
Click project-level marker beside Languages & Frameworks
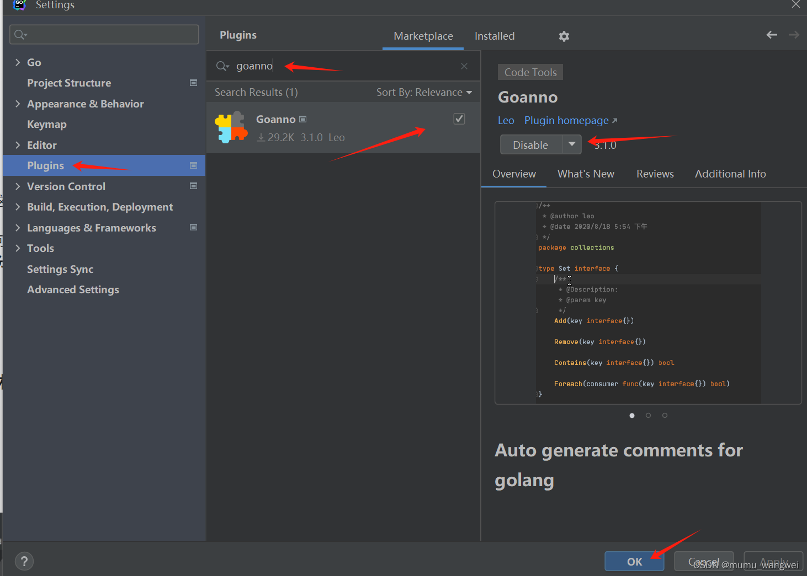coord(194,227)
